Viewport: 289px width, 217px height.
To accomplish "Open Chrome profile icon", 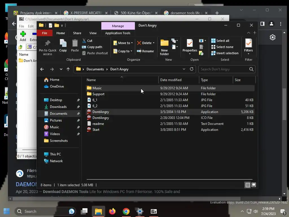I will [x=272, y=24].
